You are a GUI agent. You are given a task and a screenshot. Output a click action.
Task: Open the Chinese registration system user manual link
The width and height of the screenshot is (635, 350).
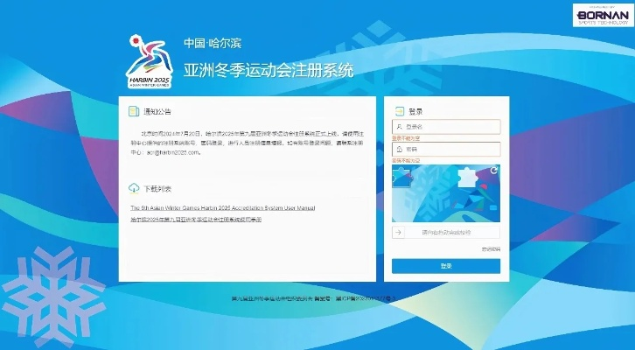196,220
